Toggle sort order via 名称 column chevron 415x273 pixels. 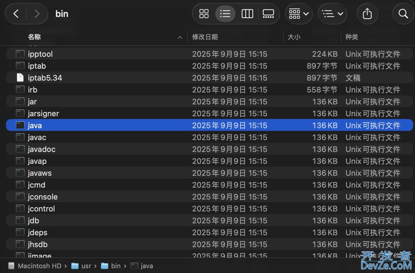point(180,37)
